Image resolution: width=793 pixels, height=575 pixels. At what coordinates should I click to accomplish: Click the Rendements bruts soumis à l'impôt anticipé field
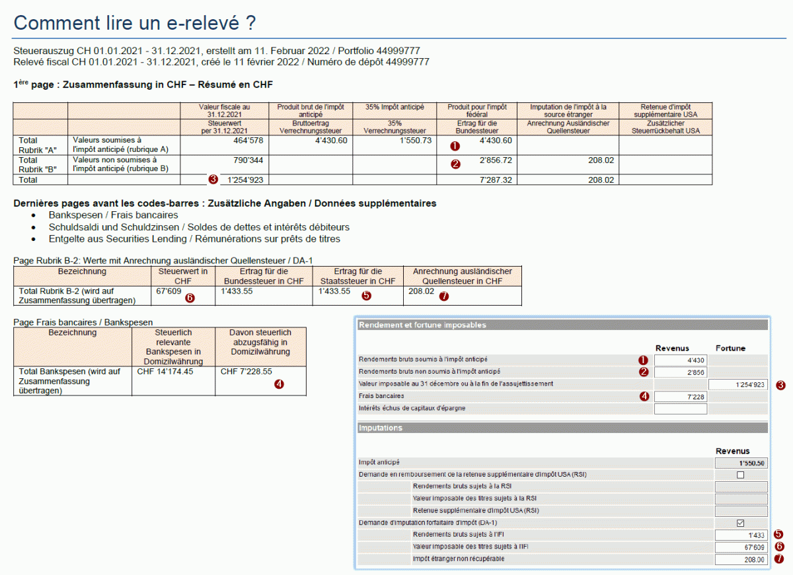pos(680,360)
